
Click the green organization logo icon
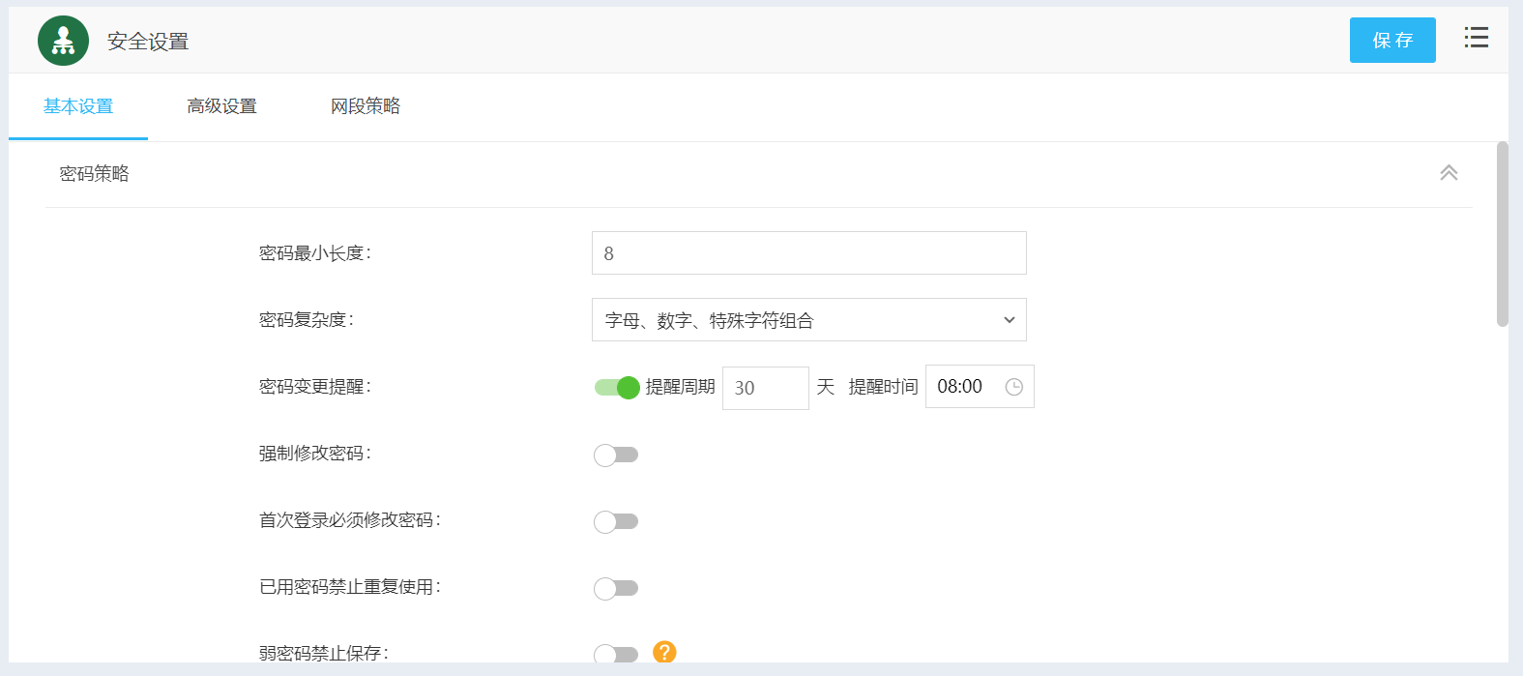63,41
